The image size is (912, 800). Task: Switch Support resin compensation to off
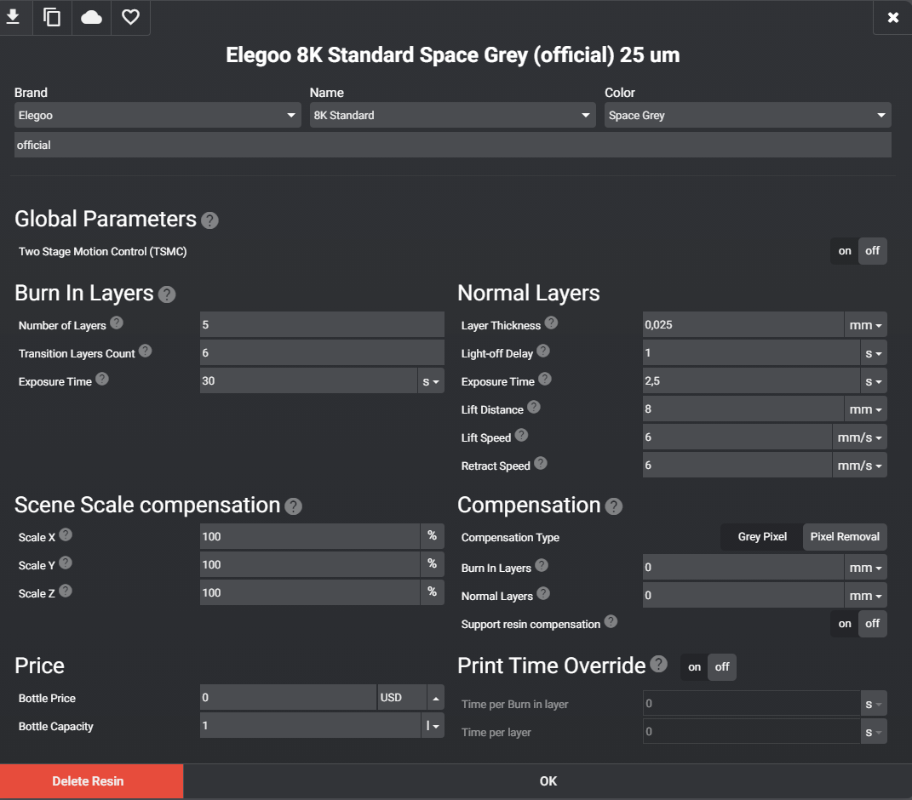872,624
